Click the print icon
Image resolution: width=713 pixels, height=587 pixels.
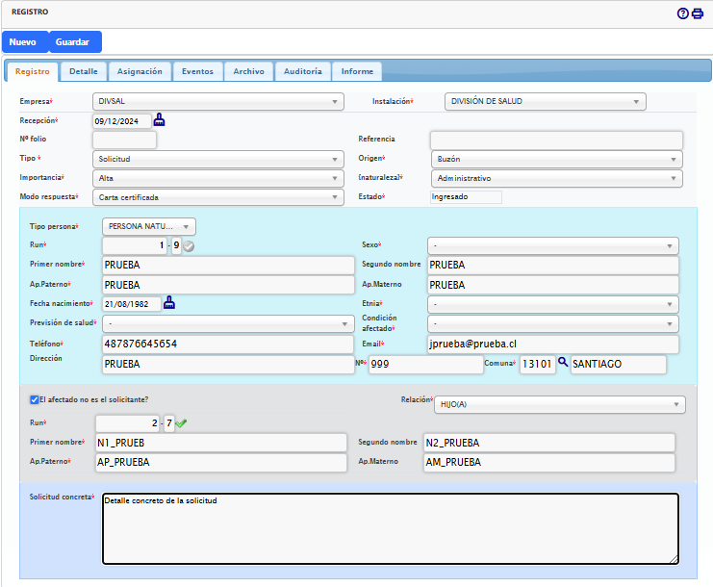[697, 13]
